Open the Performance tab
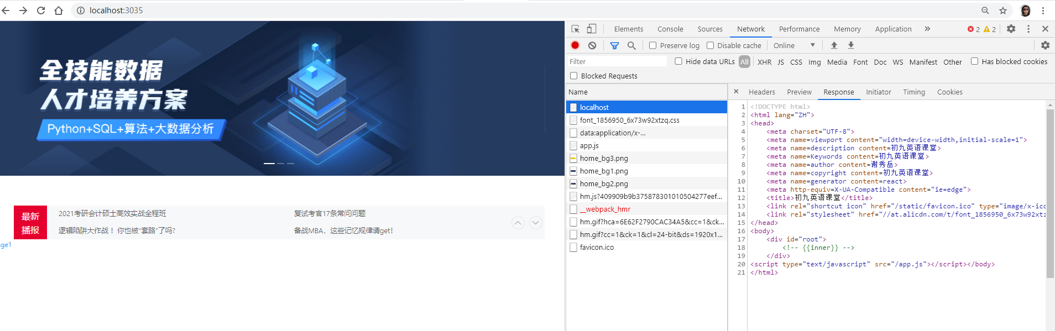This screenshot has width=1055, height=331. 799,29
